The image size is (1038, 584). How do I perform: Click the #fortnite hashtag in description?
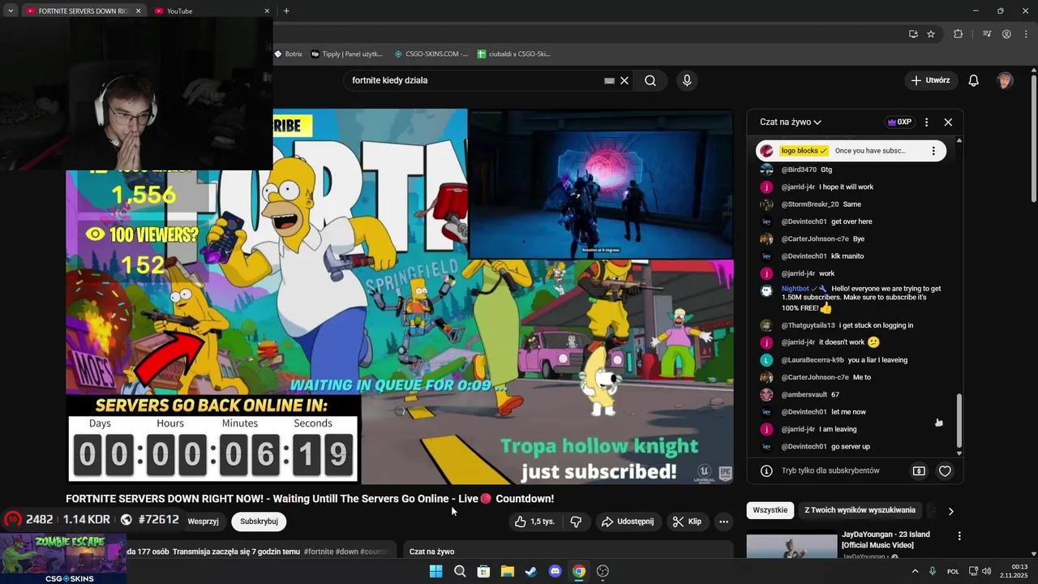(318, 552)
